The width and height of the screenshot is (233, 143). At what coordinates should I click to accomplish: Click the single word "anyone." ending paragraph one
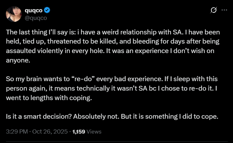tap(17, 61)
